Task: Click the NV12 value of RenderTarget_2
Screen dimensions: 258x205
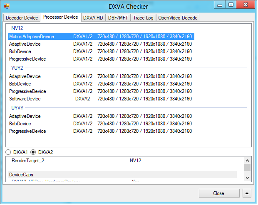Action: pyautogui.click(x=135, y=161)
